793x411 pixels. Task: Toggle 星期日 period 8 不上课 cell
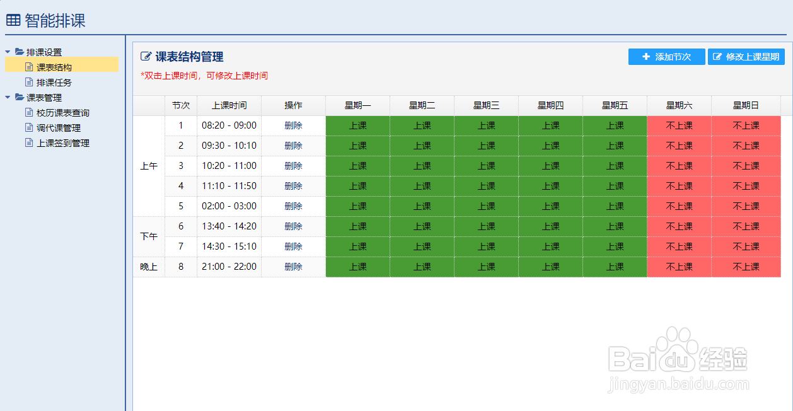746,267
